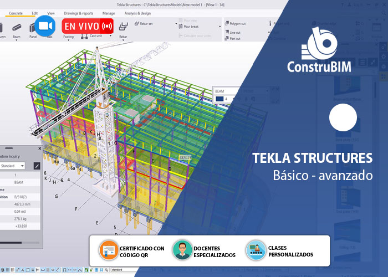Image resolution: width=388 pixels, height=277 pixels.
Task: Click the standard selection filter field
Action: (x=124, y=270)
